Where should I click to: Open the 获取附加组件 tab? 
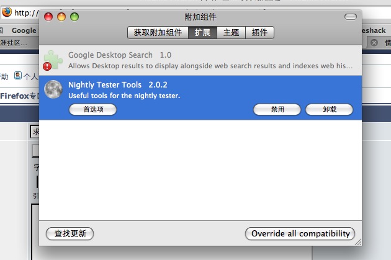click(x=158, y=33)
